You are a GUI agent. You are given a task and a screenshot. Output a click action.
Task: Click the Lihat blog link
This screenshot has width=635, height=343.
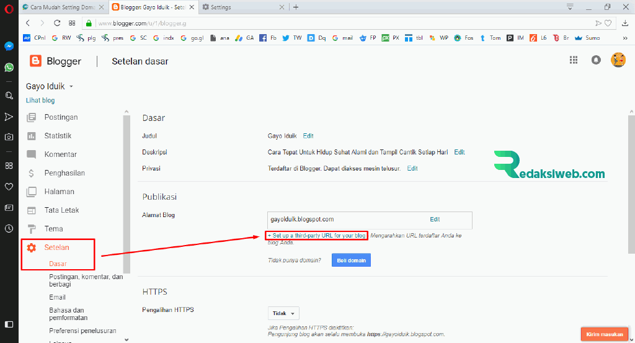click(40, 100)
